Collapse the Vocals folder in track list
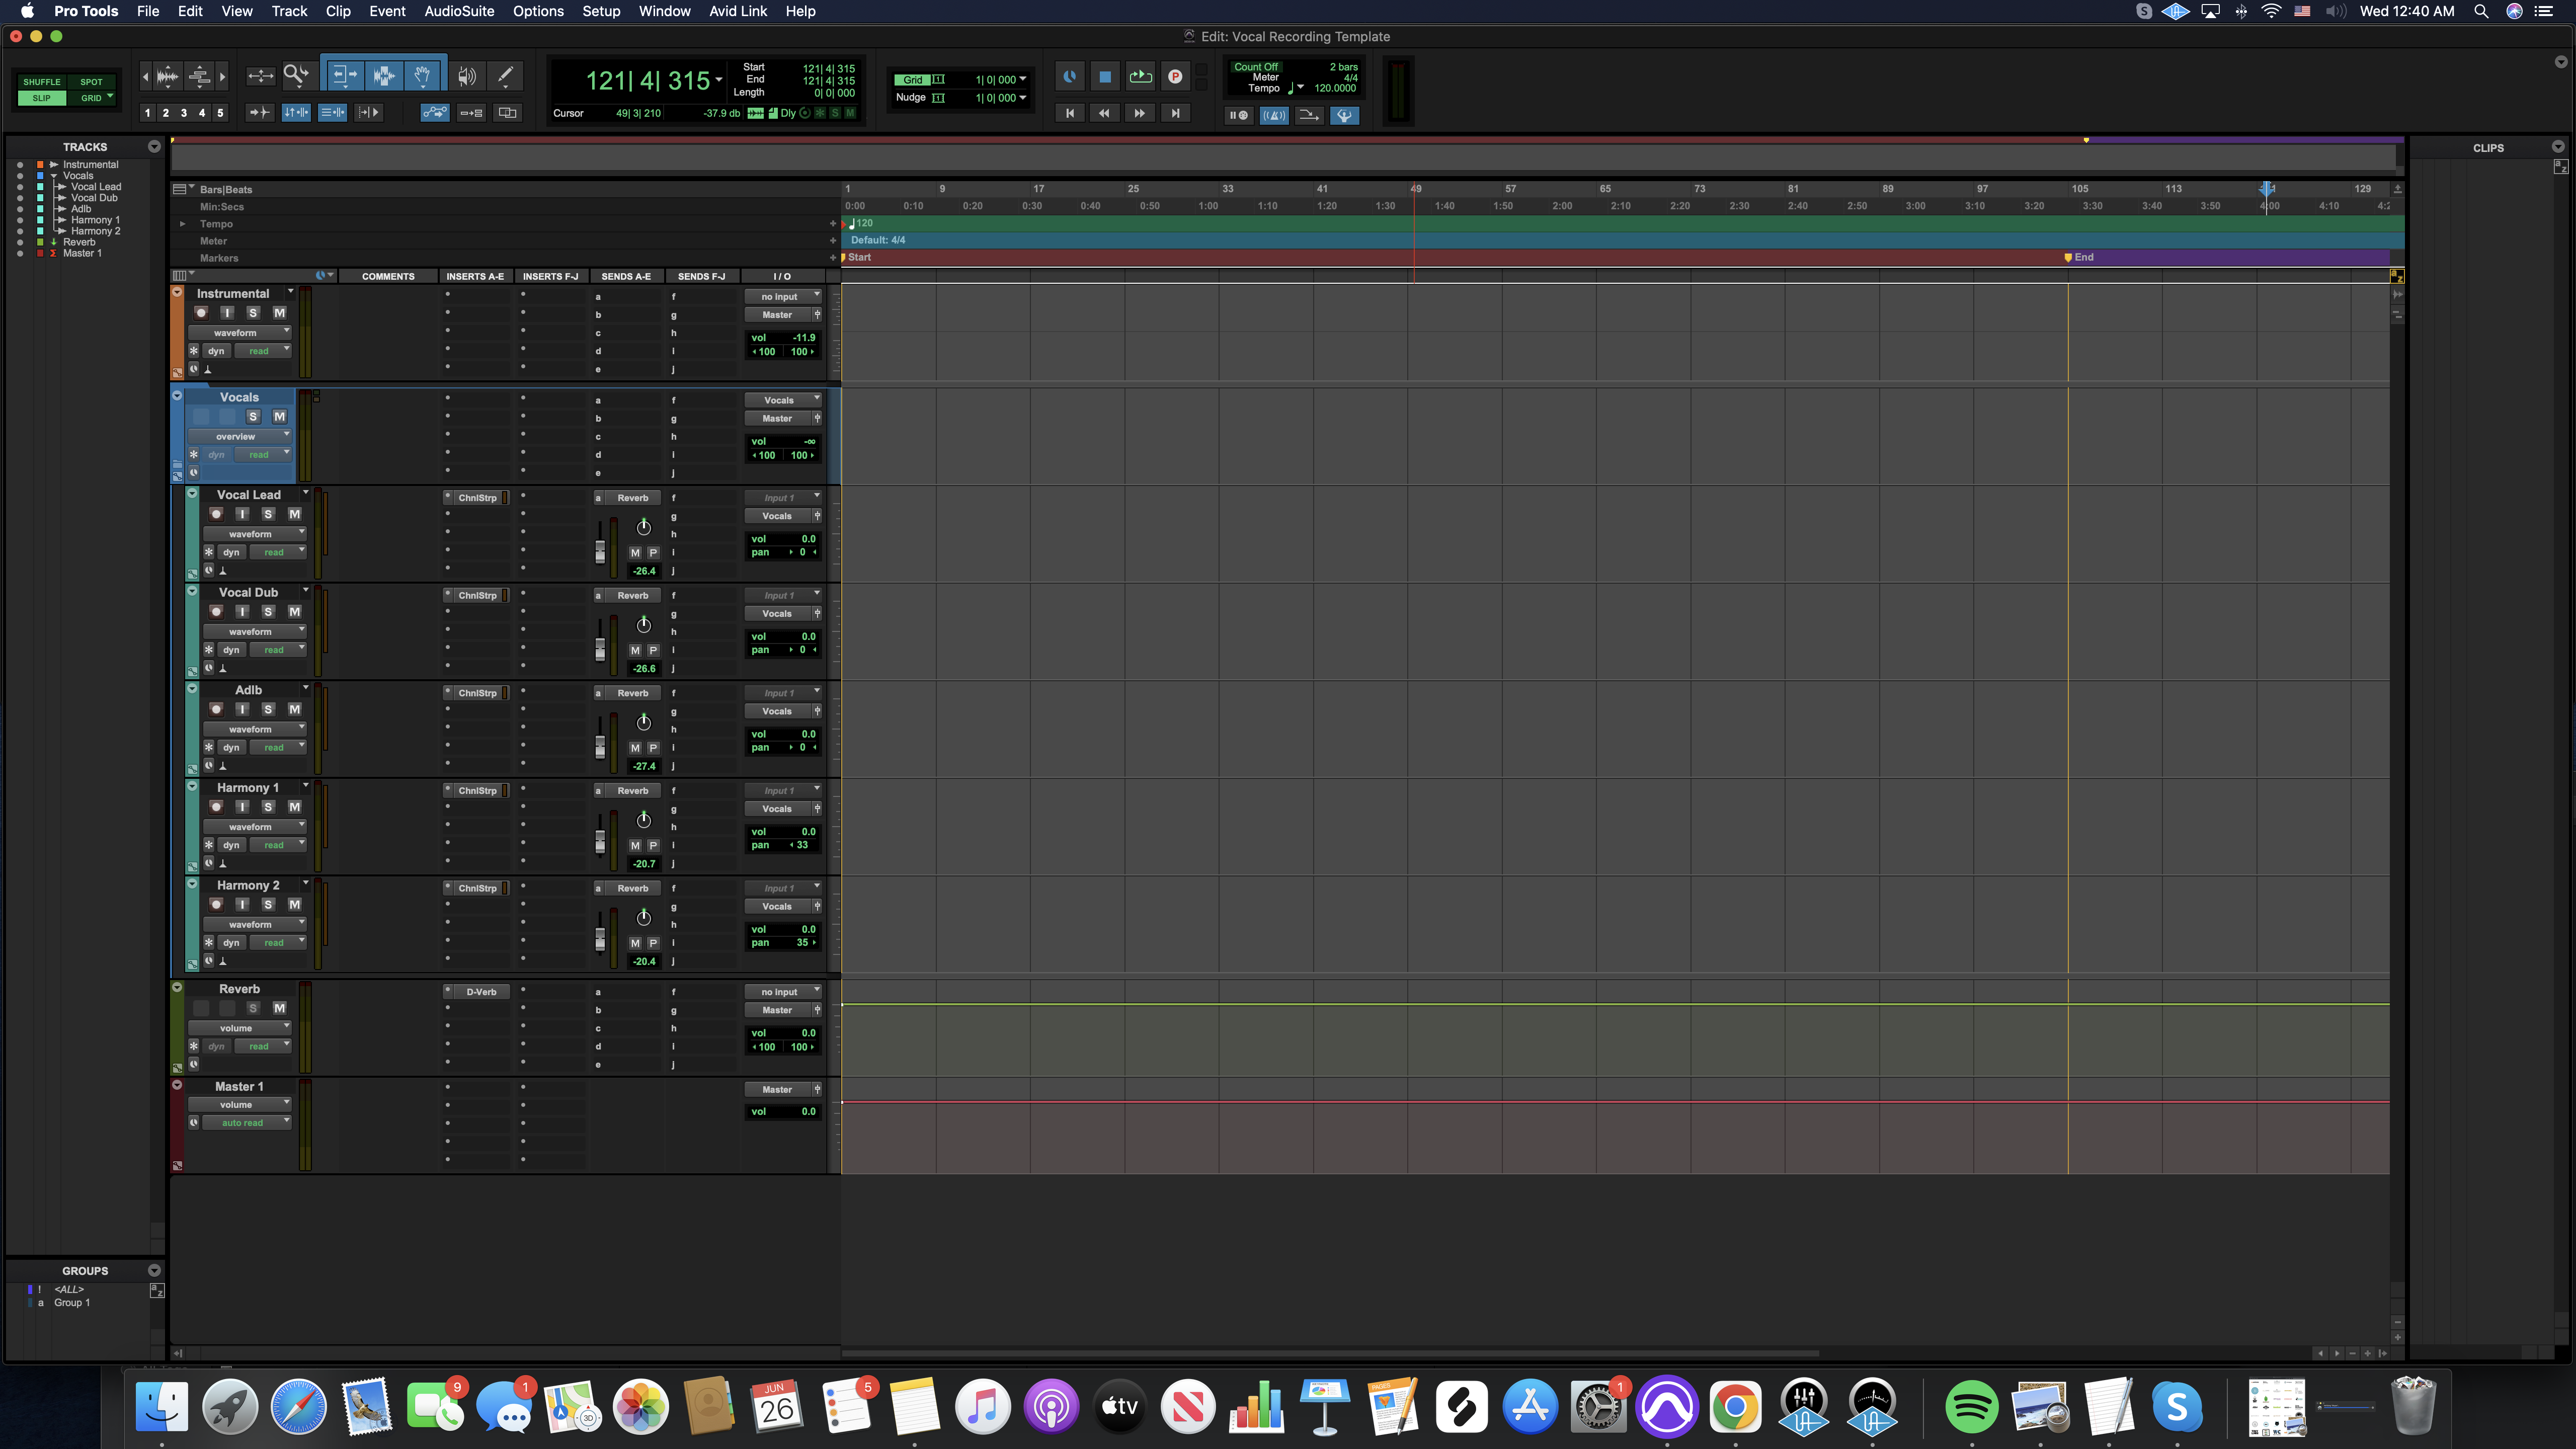 (x=54, y=176)
